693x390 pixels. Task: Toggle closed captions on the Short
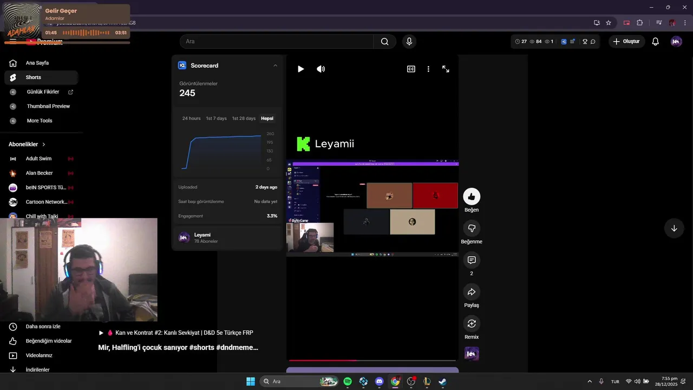tap(411, 69)
